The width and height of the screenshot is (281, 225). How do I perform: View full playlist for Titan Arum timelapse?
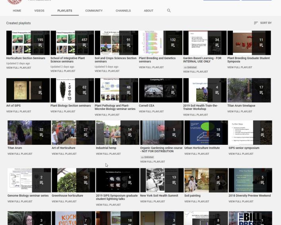point(240,112)
